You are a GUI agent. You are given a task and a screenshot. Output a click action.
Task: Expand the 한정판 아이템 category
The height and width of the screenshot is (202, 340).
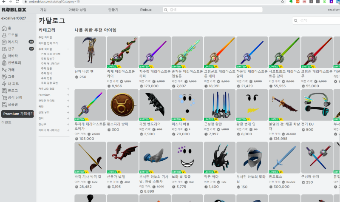coord(68,101)
